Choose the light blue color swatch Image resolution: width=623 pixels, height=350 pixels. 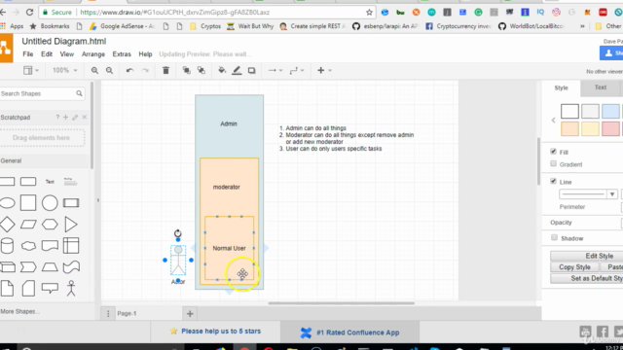610,112
